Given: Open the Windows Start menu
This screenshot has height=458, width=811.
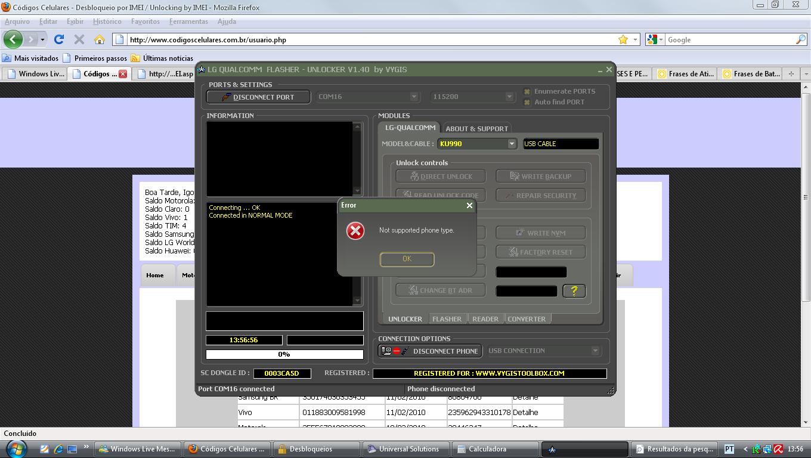Looking at the screenshot, I should (x=16, y=448).
